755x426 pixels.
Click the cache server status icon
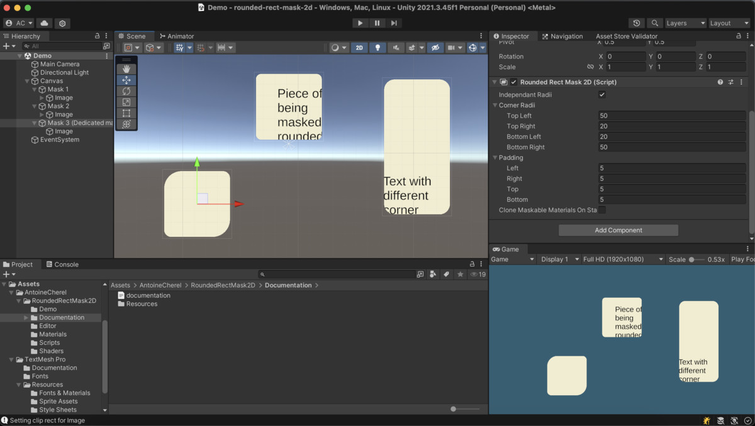(x=720, y=420)
